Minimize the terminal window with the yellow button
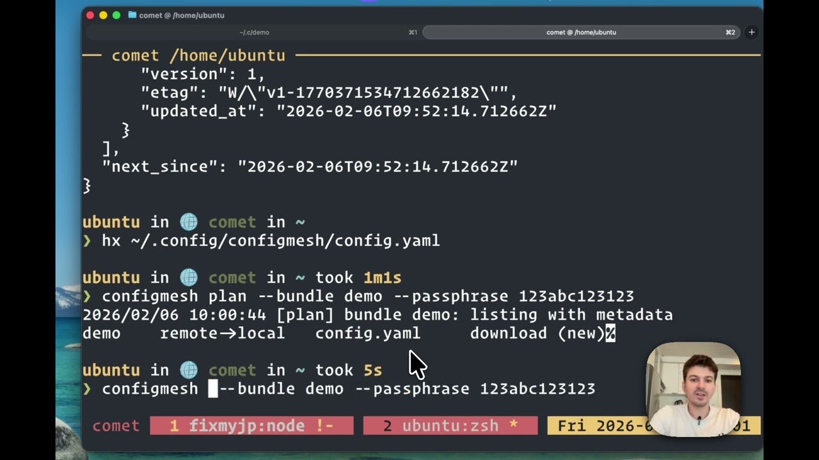This screenshot has width=819, height=460. 103,15
